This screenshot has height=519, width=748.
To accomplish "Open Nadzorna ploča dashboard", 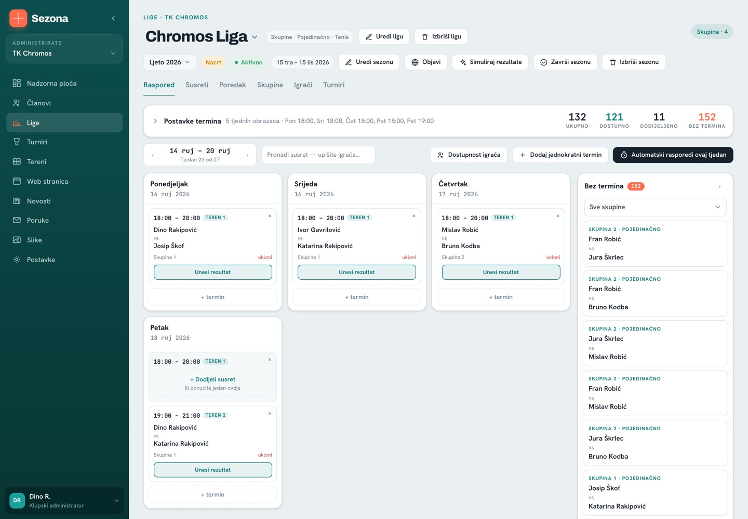I will click(x=64, y=84).
